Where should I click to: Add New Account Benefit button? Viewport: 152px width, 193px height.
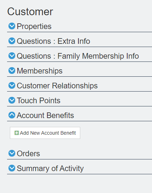(x=45, y=133)
